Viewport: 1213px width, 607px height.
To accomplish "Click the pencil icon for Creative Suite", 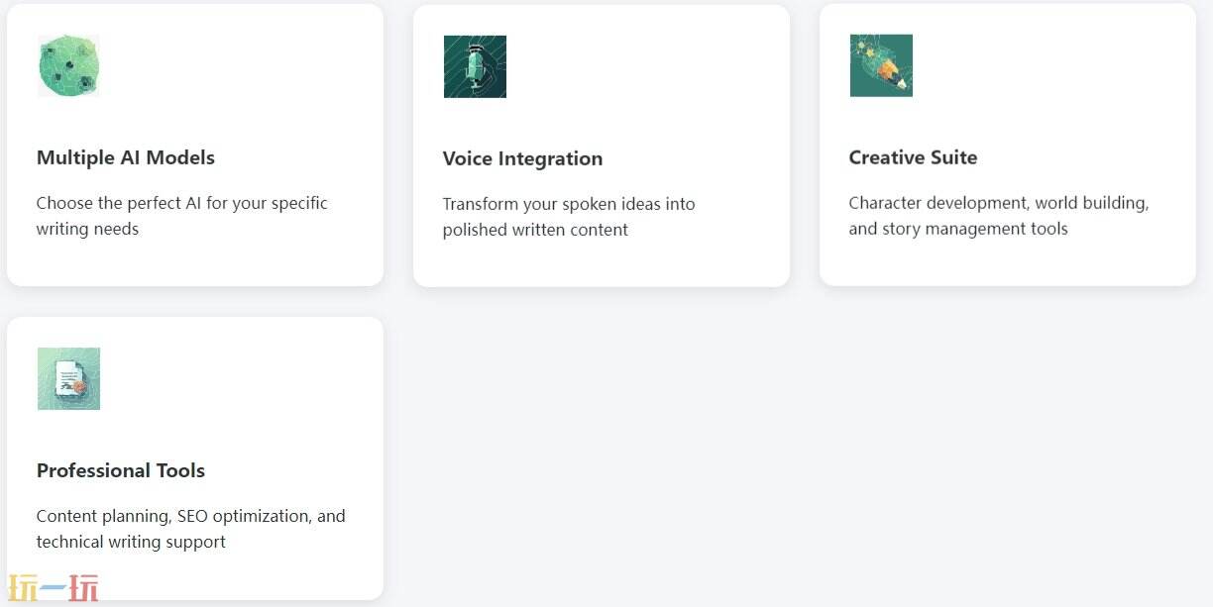I will click(x=881, y=65).
